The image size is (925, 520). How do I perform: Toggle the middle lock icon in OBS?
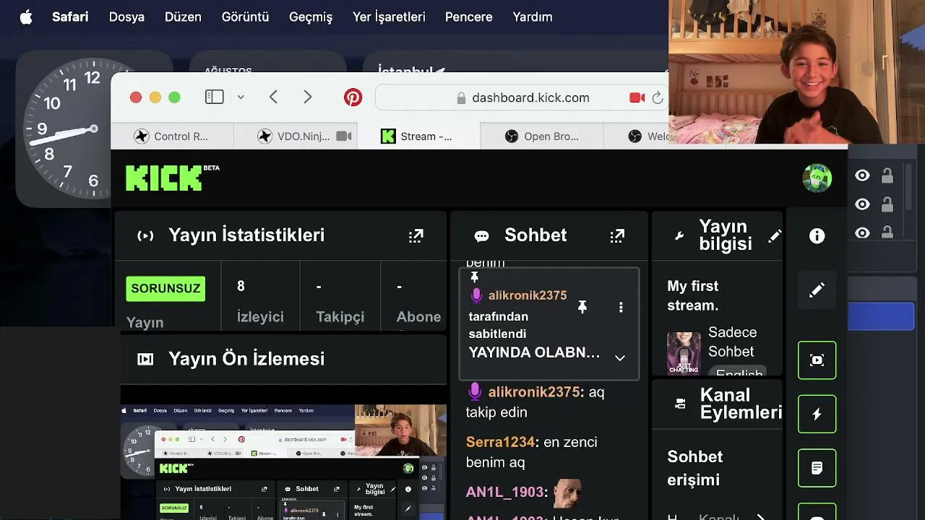pyautogui.click(x=887, y=204)
